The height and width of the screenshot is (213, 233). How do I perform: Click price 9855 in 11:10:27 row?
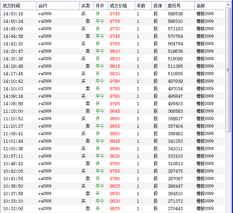[115, 126]
